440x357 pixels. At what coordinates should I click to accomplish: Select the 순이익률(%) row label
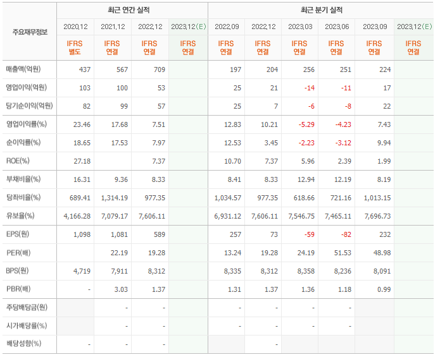pos(23,143)
